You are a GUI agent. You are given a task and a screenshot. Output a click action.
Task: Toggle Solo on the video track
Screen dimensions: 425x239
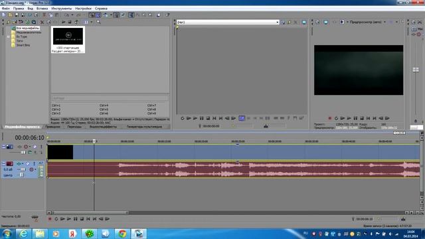coord(41,147)
